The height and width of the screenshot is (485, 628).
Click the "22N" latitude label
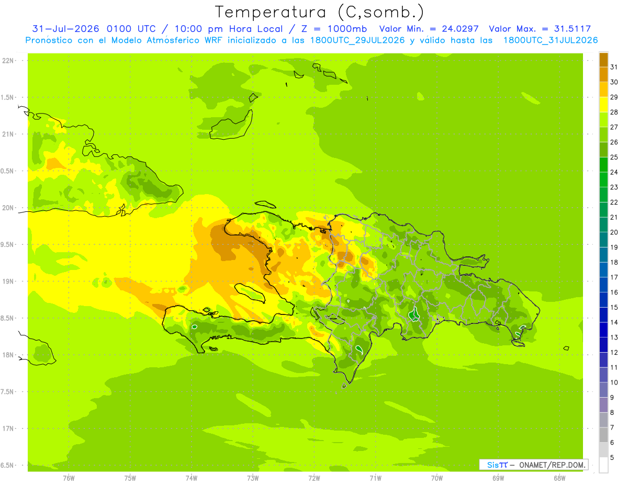click(x=8, y=61)
